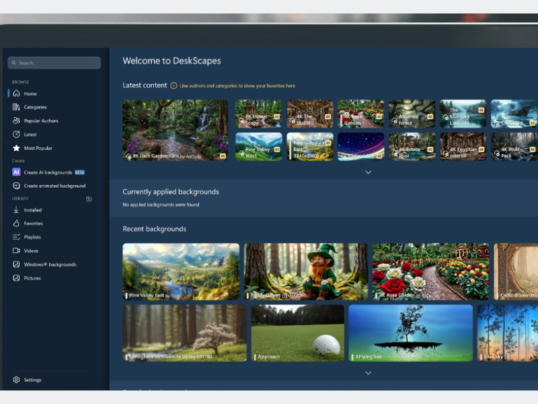538x404 pixels.
Task: Select the Paddy Day leprechaun background
Action: [x=306, y=272]
